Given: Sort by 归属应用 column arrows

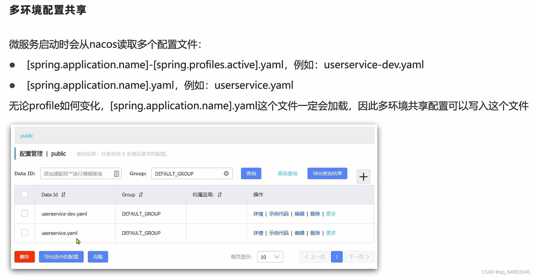Looking at the screenshot, I should [220, 194].
